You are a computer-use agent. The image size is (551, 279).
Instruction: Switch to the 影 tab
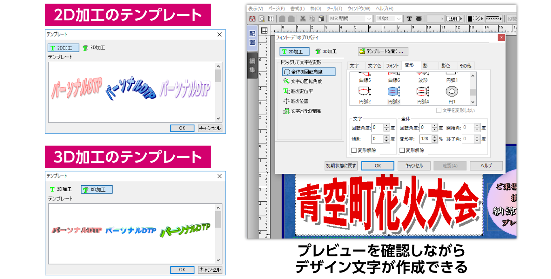426,66
